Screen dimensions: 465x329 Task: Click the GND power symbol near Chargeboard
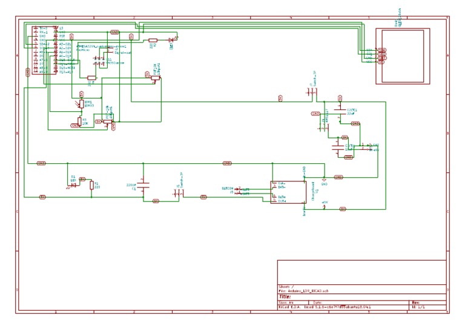(324, 180)
